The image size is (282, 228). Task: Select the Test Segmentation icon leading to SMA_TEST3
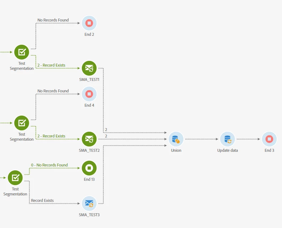pos(15,178)
